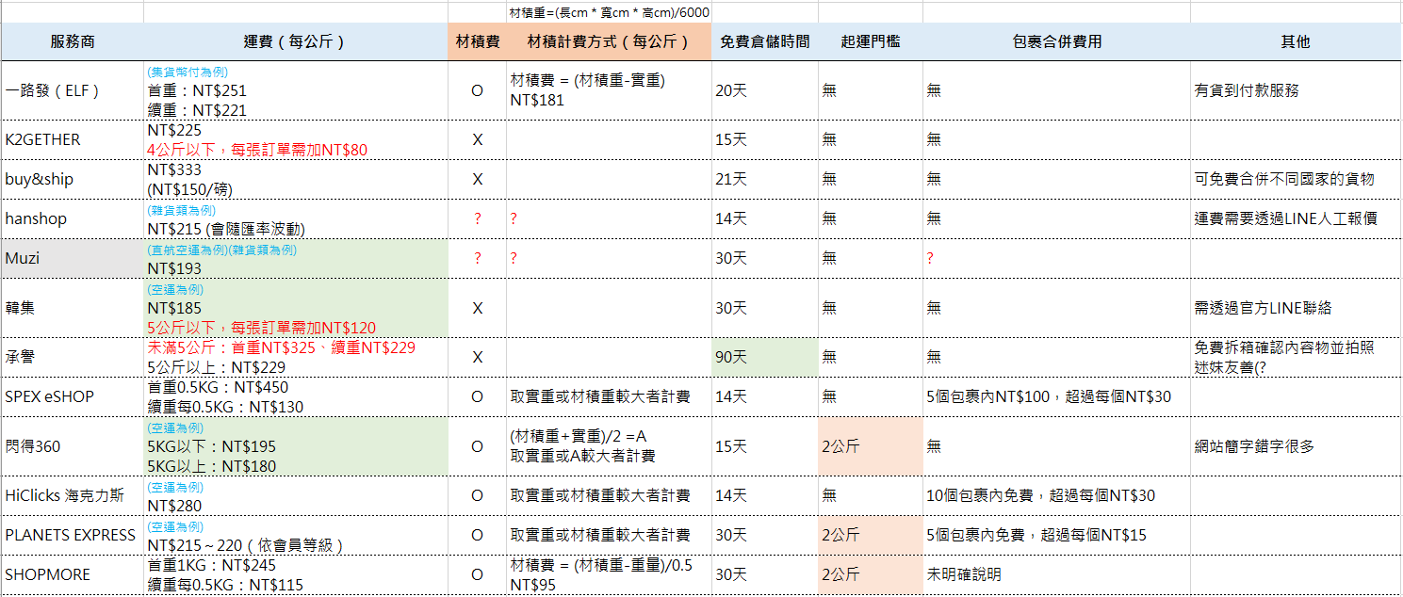Click the 未明確說明 cell

coord(1056,574)
